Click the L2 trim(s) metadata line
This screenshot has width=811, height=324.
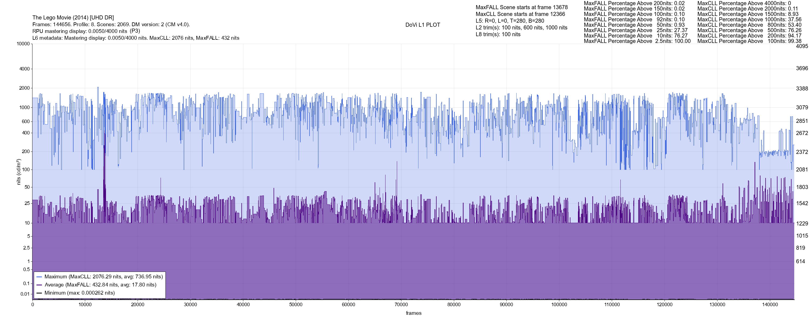click(521, 28)
